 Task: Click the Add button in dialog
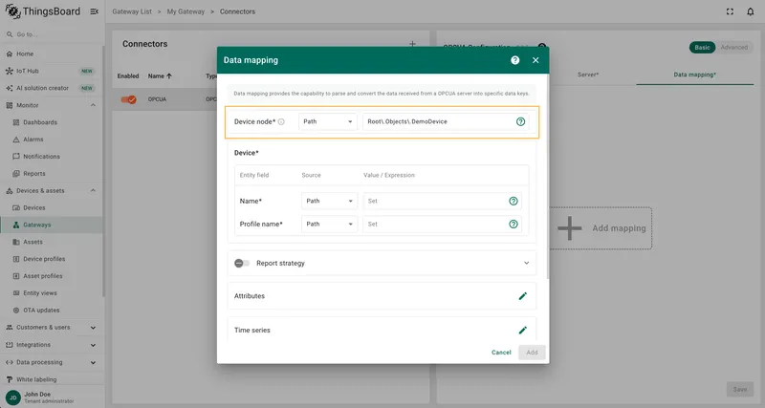click(532, 353)
